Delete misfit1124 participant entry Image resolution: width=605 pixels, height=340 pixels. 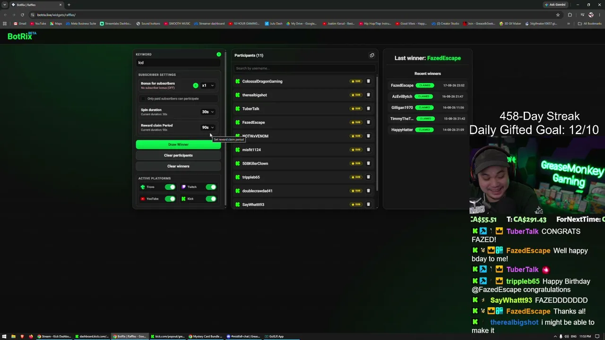(368, 150)
